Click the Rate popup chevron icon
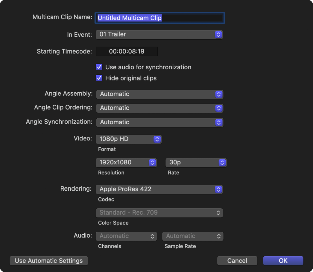 click(x=222, y=163)
